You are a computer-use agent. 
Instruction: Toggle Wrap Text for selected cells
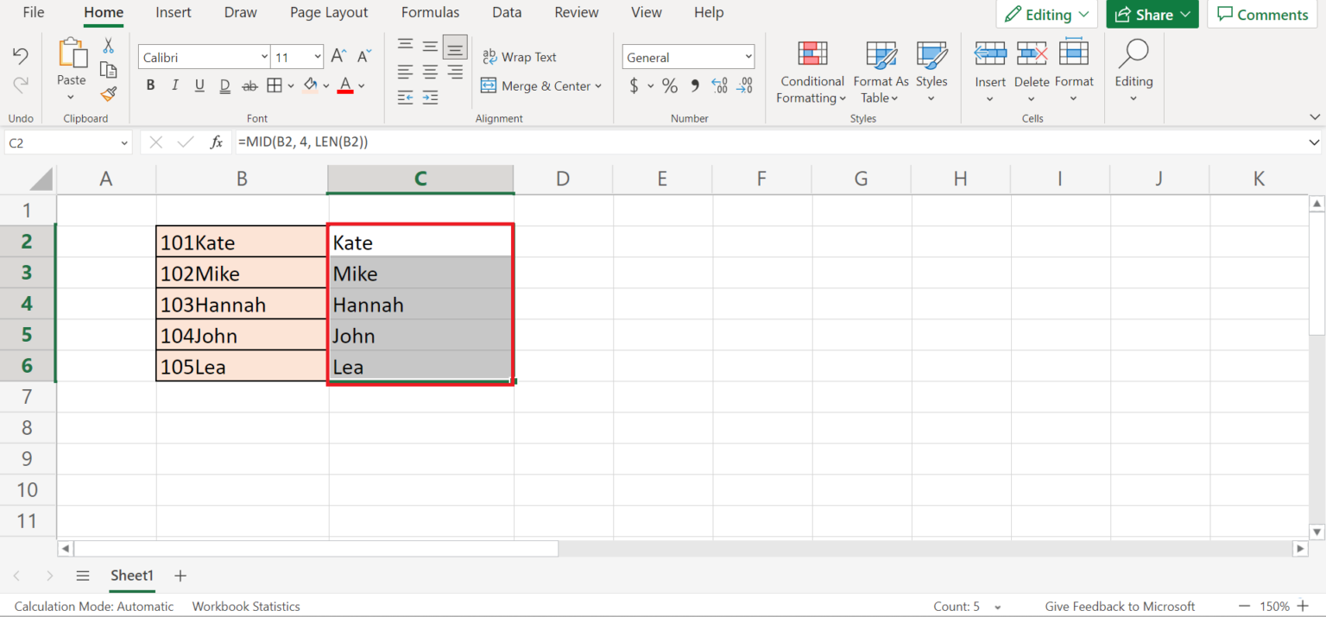[520, 56]
